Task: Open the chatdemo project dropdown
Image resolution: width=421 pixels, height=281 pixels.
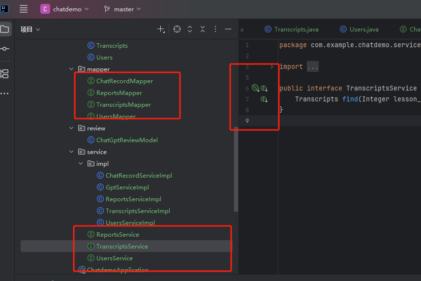Action: 64,9
